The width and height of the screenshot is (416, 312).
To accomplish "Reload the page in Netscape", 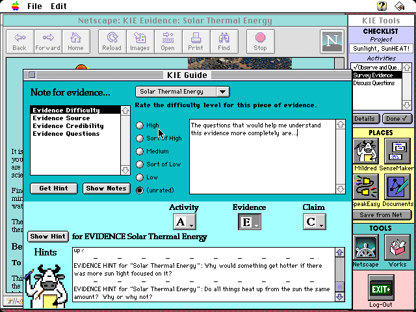I will 112,42.
